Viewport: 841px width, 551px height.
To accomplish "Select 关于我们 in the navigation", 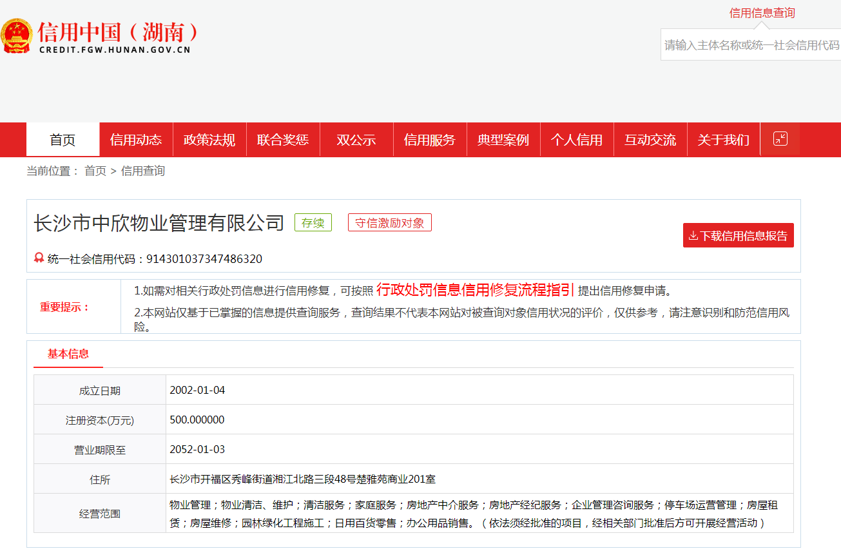I will (724, 140).
